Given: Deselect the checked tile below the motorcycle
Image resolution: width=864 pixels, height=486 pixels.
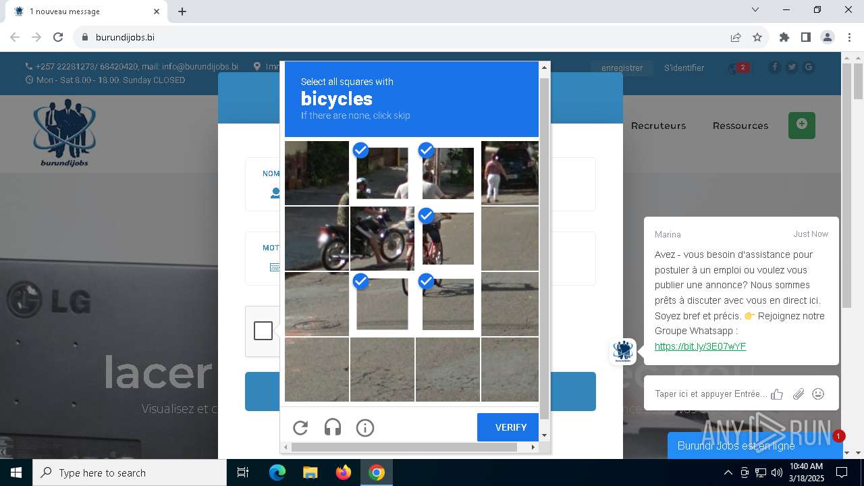Looking at the screenshot, I should (x=382, y=304).
